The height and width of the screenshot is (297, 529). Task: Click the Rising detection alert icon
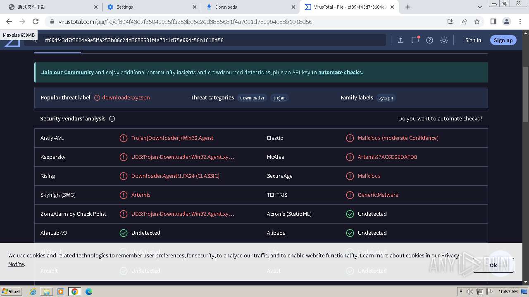click(x=124, y=176)
